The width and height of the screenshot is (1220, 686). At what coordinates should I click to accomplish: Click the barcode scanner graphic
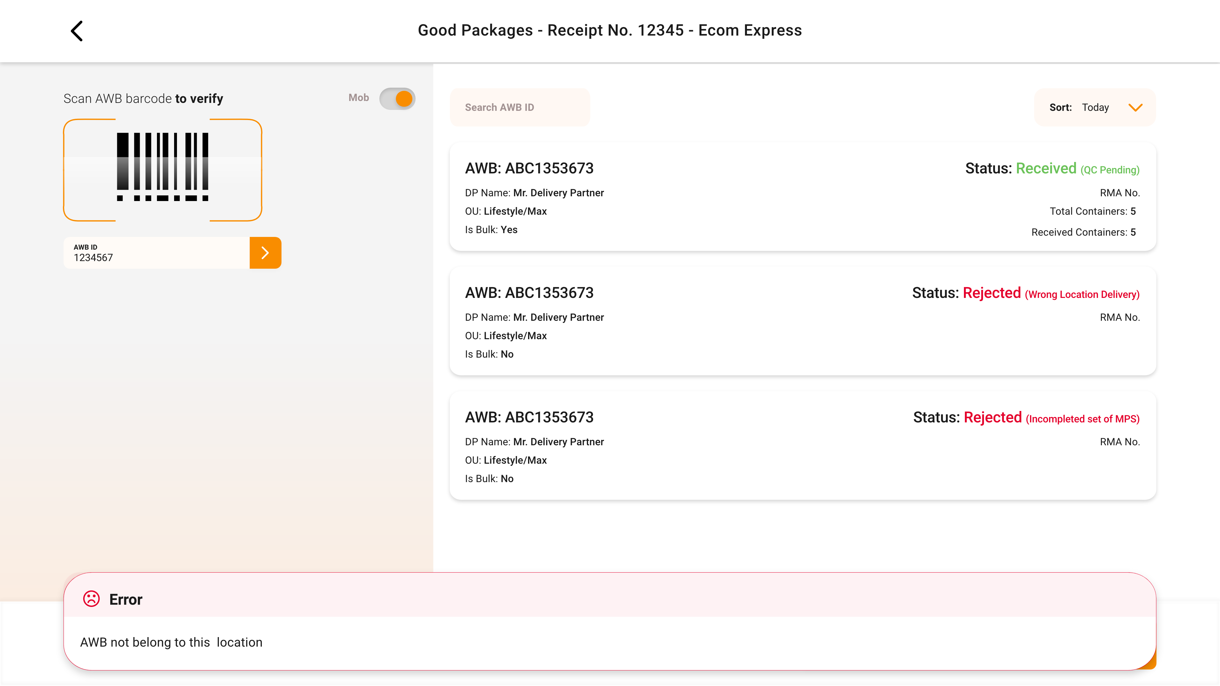[x=162, y=170]
